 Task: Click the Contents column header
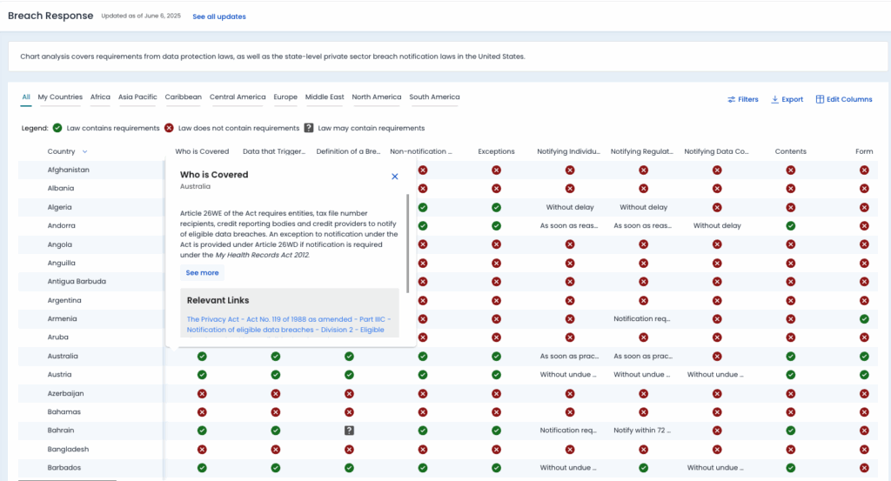point(790,151)
